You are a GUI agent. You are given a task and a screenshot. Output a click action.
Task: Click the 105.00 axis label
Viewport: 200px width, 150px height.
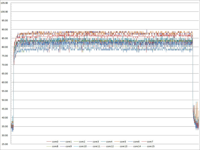point(4,3)
